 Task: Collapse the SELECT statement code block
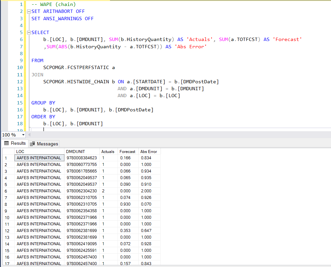coord(29,32)
